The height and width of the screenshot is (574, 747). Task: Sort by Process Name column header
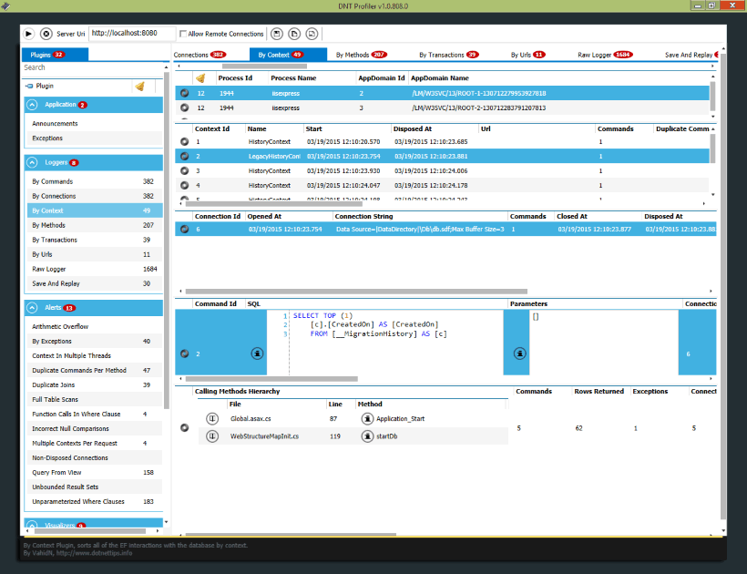[293, 78]
